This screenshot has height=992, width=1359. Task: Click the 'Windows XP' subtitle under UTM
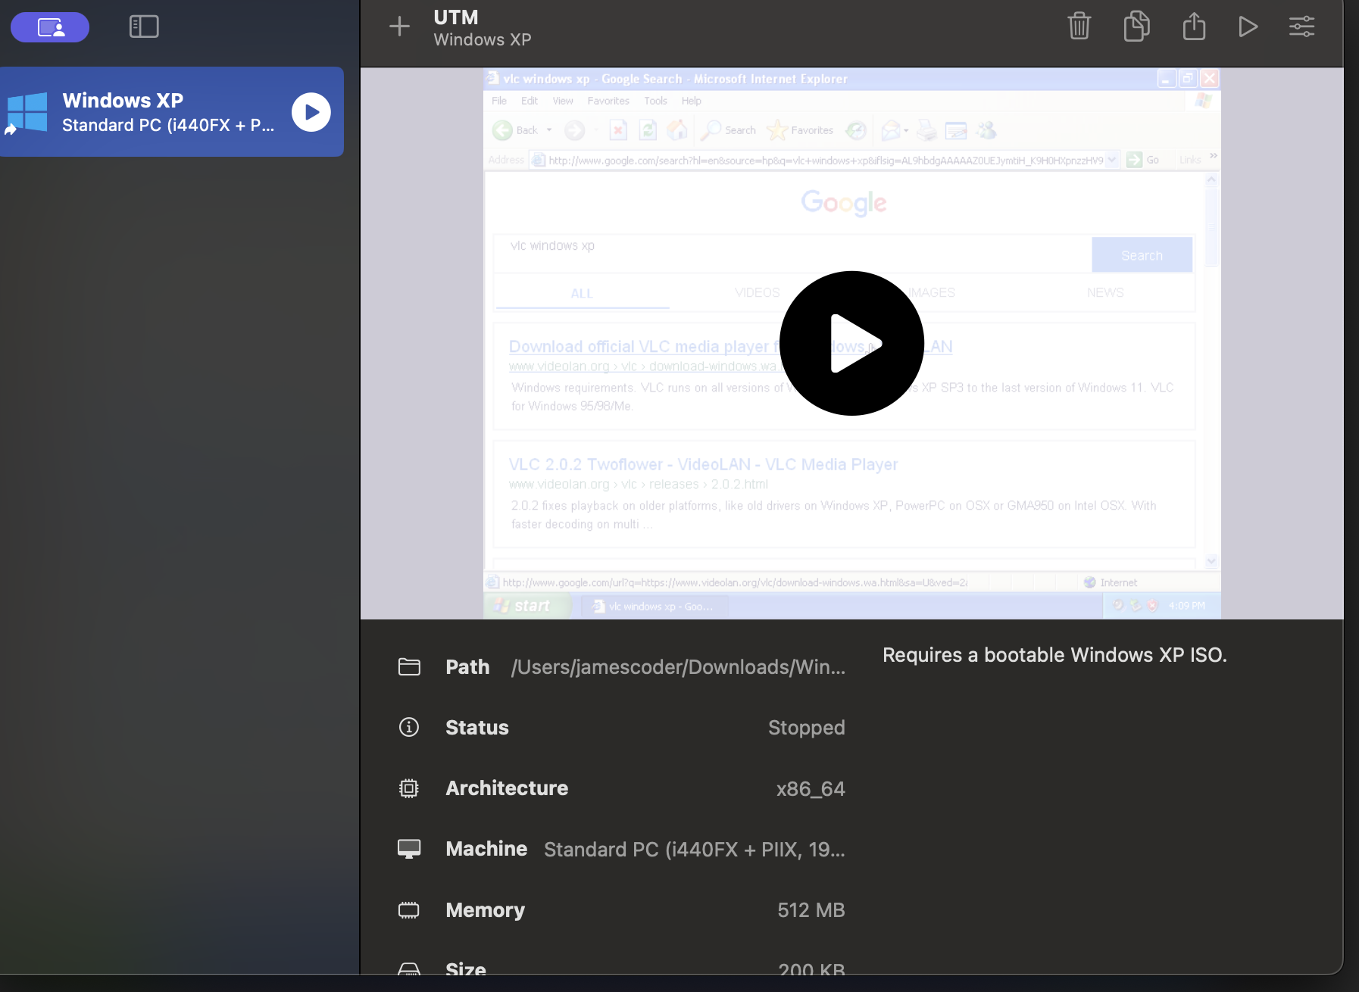point(483,39)
